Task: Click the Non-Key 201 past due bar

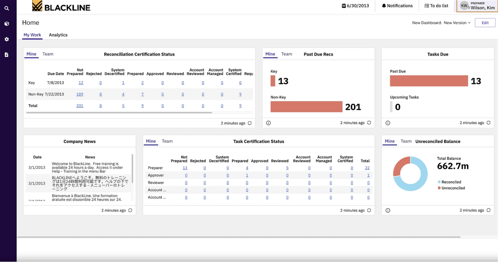Action: point(307,107)
